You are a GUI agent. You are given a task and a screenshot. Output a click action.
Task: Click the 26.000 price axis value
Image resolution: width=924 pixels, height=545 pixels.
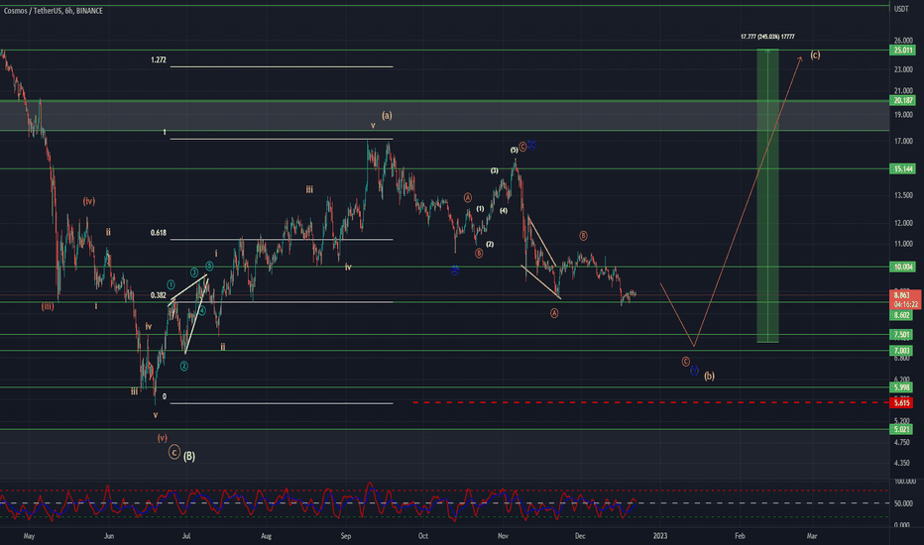point(903,41)
